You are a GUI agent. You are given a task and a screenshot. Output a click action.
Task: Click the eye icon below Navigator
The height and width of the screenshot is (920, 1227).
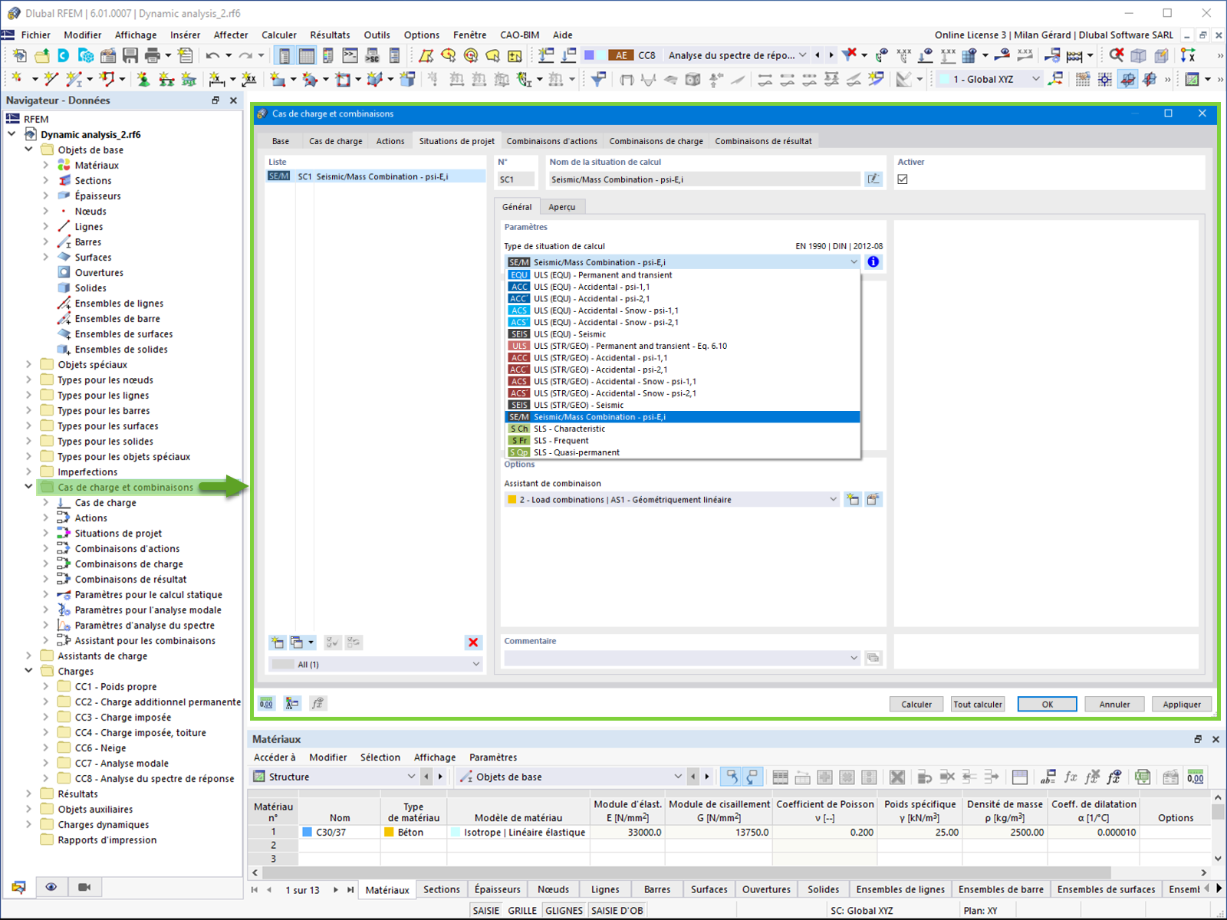[x=51, y=887]
